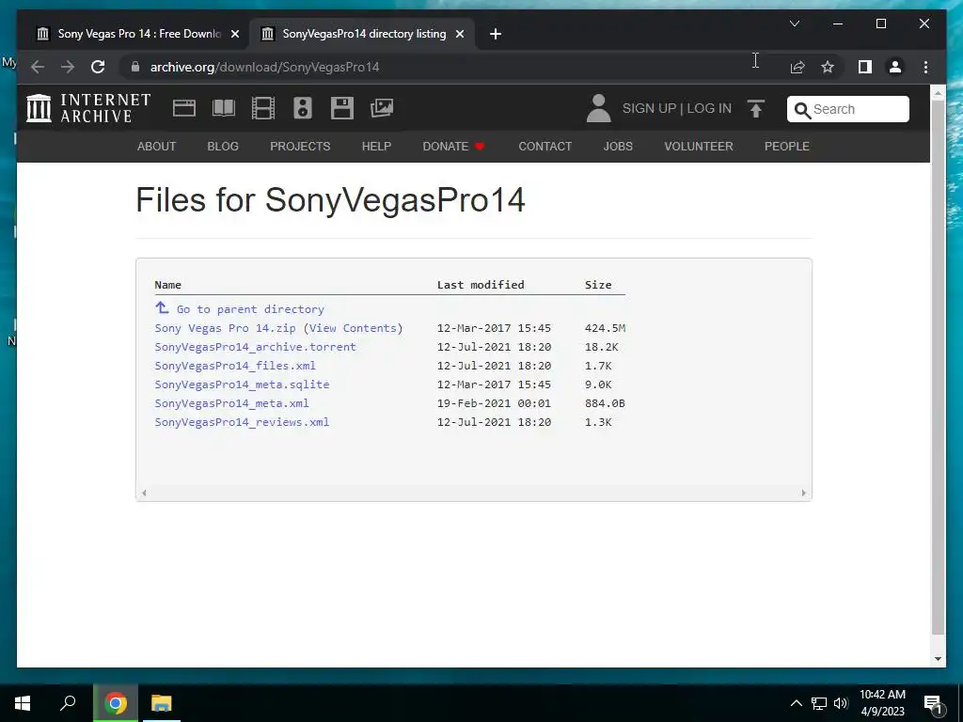Screen dimensions: 963x722
Task: Click the magnifier icon in the search box
Action: (x=802, y=110)
